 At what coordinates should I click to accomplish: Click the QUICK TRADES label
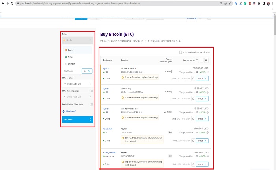click(127, 133)
